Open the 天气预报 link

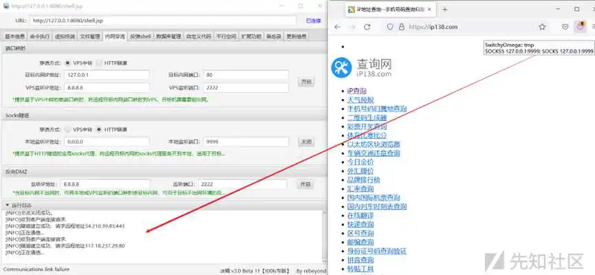(362, 100)
